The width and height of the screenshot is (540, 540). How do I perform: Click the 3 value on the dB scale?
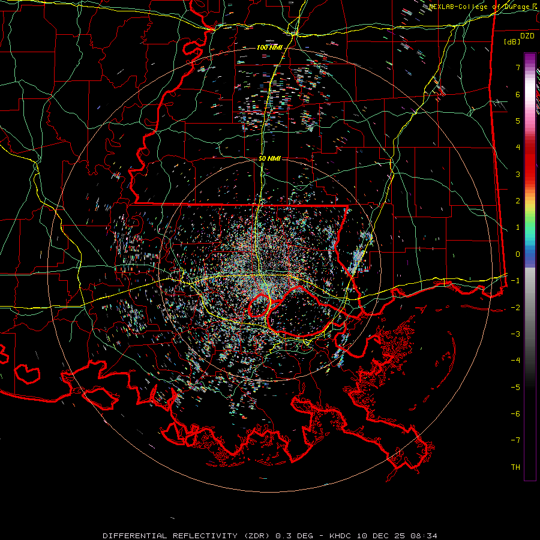click(x=518, y=174)
